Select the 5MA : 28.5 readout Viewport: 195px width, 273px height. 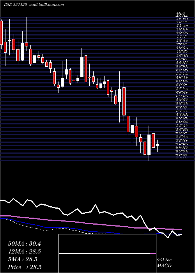click(x=23, y=259)
